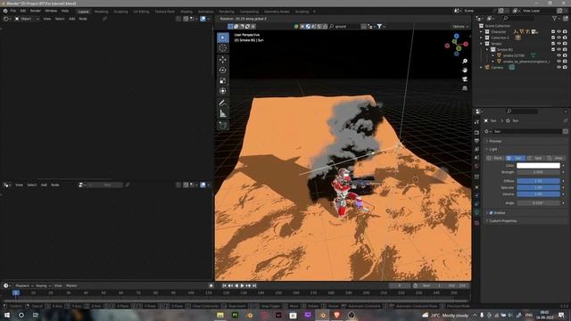
Task: Hide the Smoke collection with eye icon
Action: (559, 44)
